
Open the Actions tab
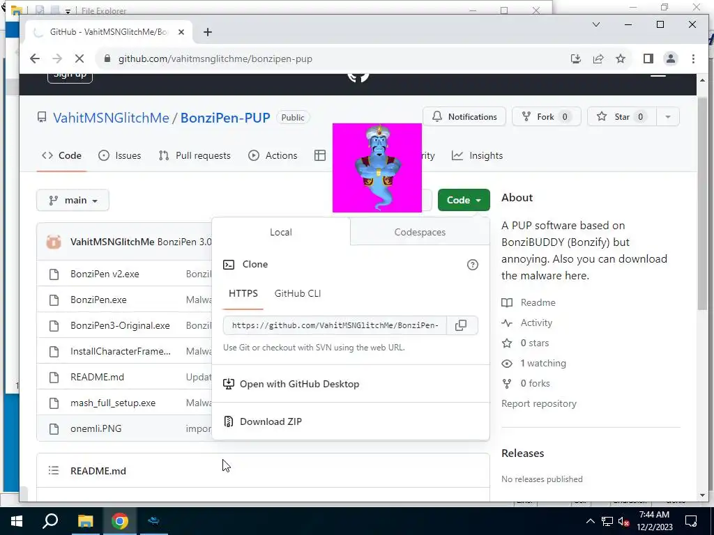[x=273, y=155]
